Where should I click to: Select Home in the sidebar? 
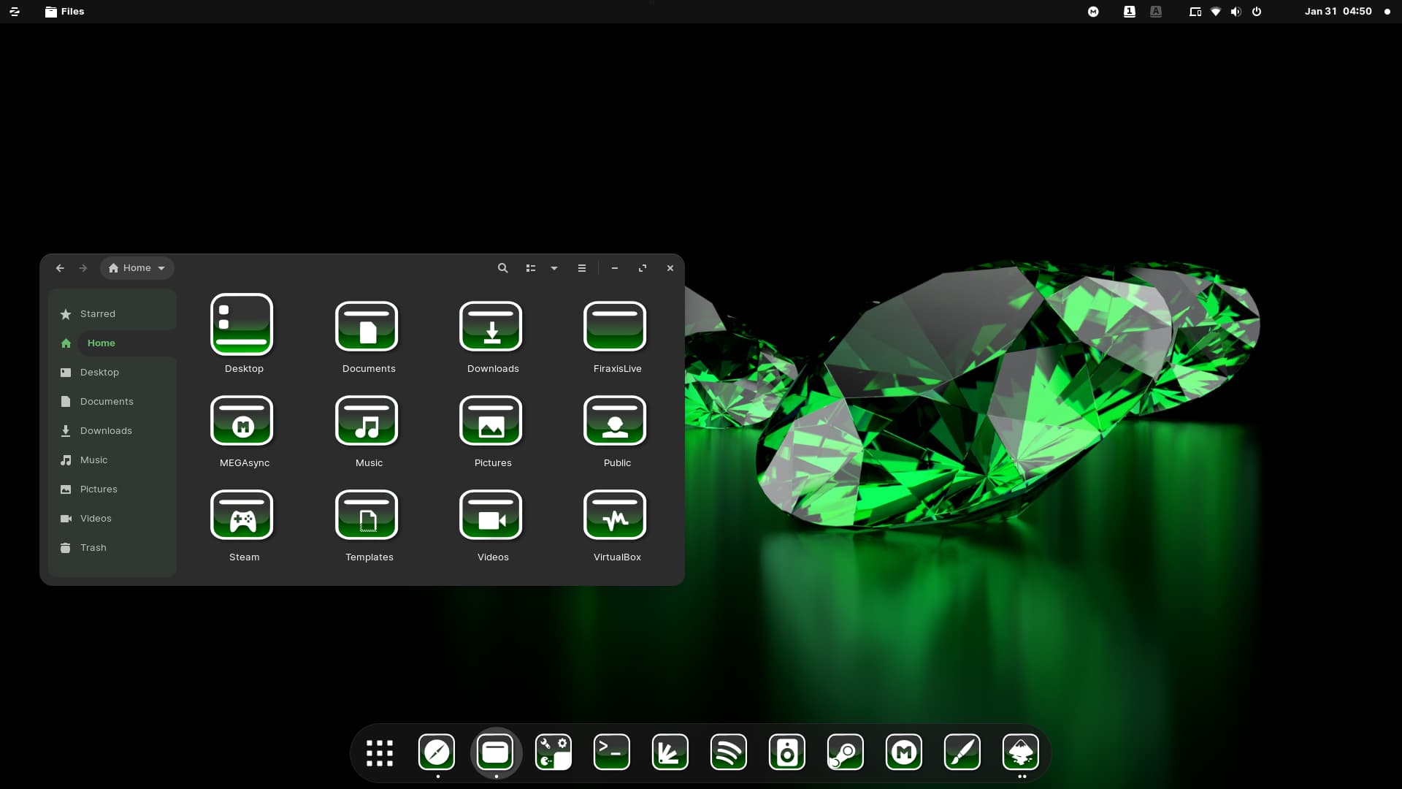pyautogui.click(x=112, y=343)
